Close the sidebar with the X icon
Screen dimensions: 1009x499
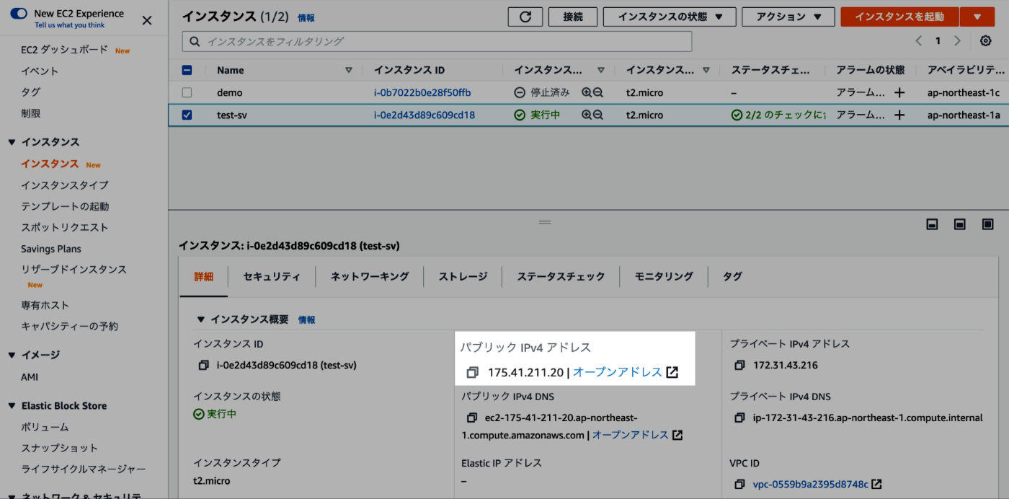[147, 20]
